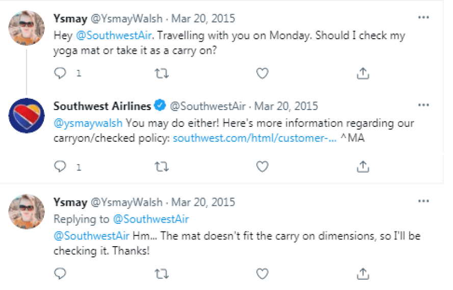Like Ysmay's last tweet
The height and width of the screenshot is (290, 453).
tap(262, 274)
